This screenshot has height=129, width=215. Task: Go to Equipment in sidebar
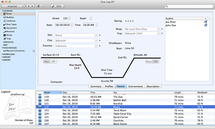pyautogui.click(x=12, y=28)
